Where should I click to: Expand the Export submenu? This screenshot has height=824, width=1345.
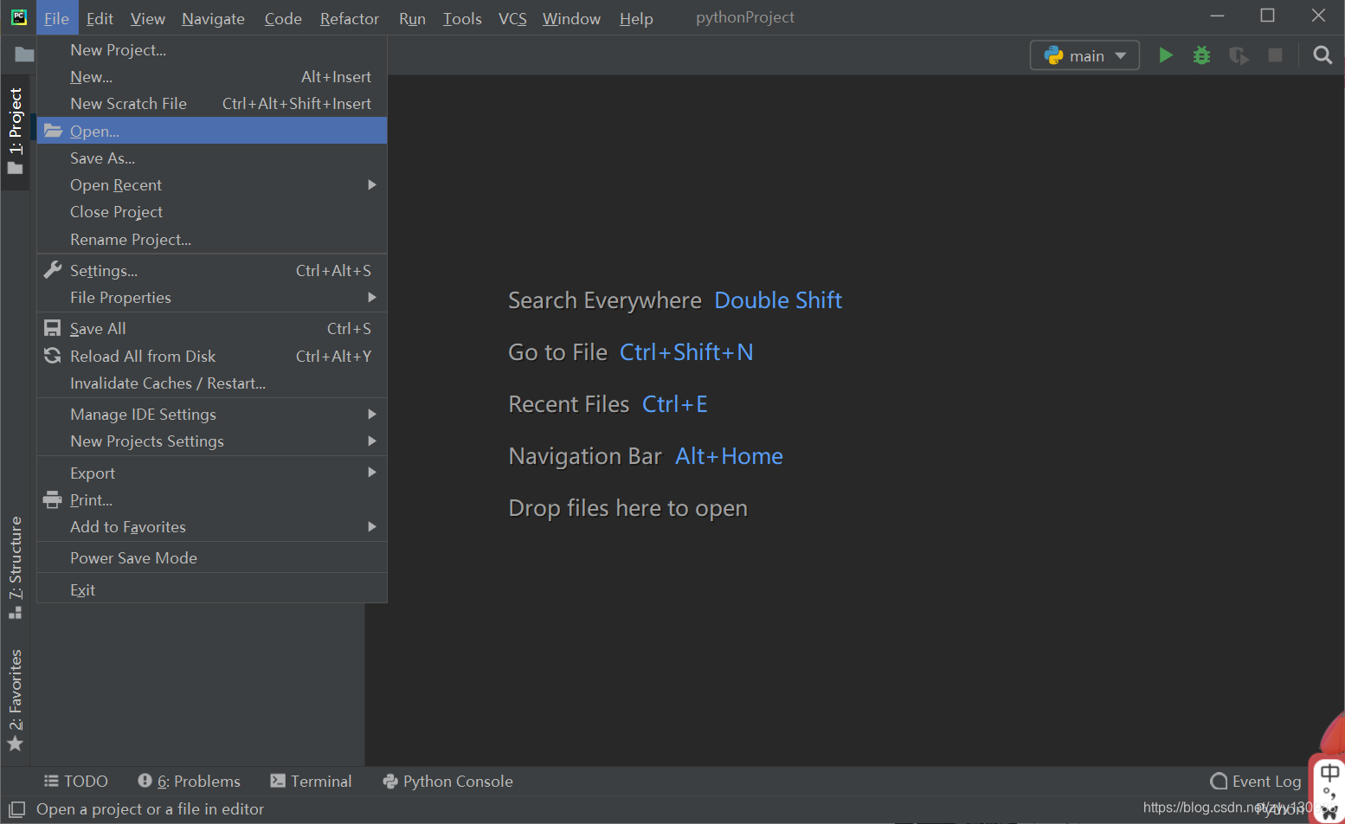(x=212, y=473)
